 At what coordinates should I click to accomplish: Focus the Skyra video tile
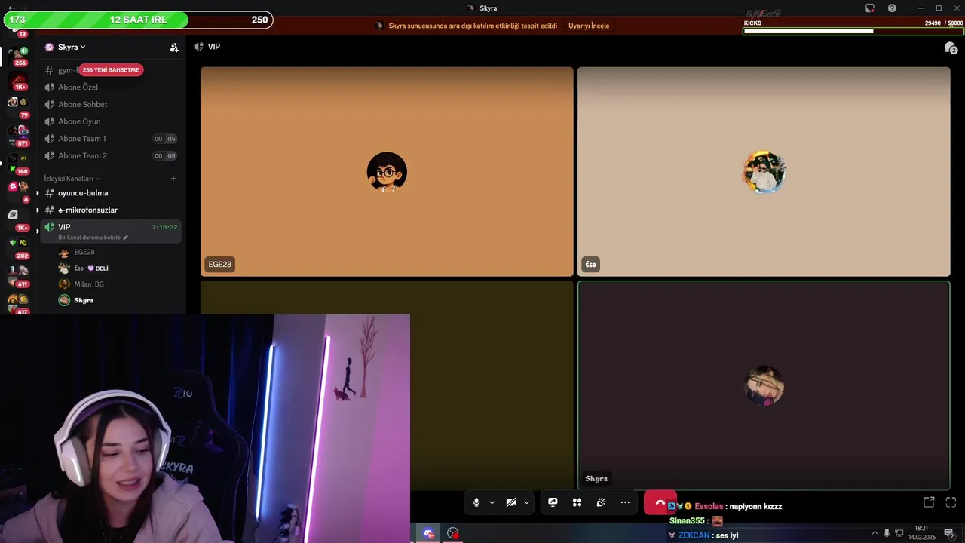pos(764,385)
